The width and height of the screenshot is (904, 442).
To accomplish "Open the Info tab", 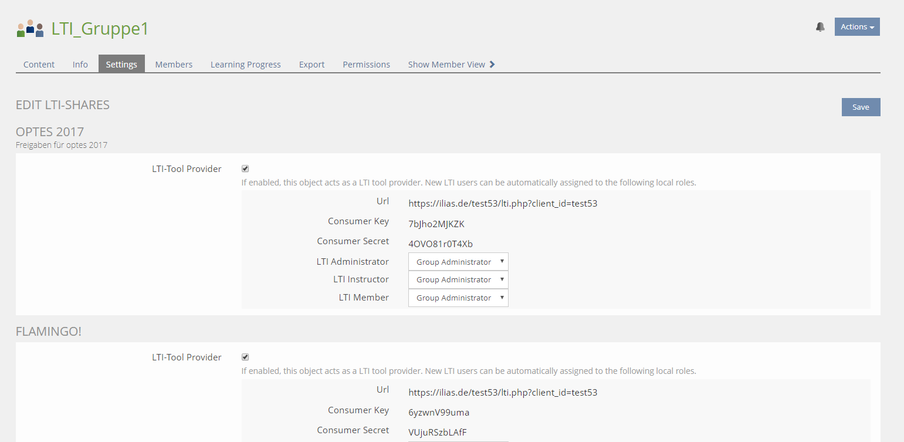I will click(x=80, y=65).
